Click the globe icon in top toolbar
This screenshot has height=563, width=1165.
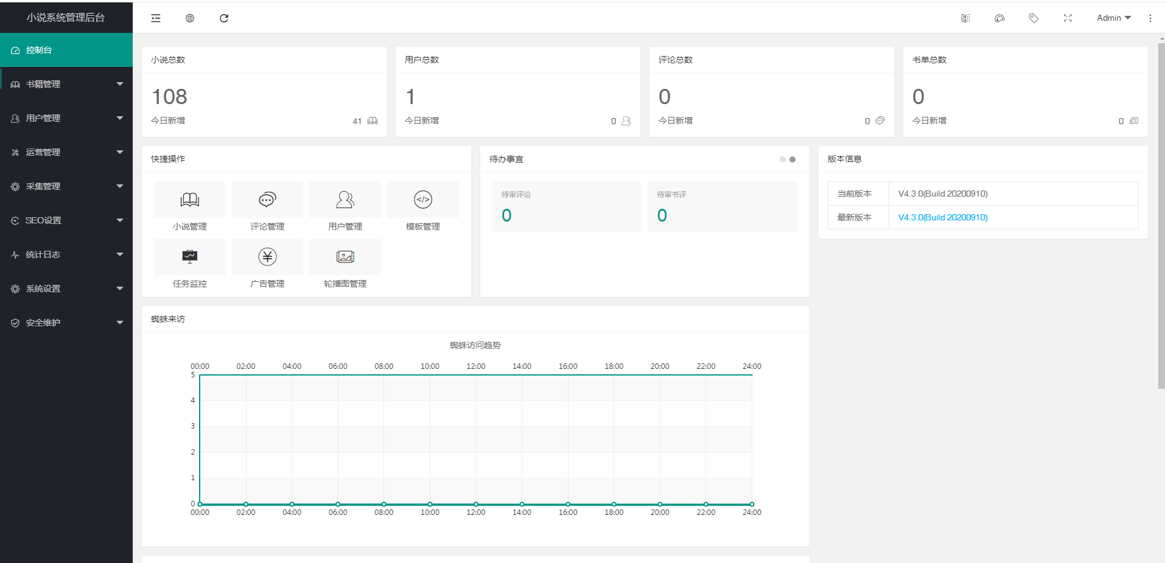point(190,18)
